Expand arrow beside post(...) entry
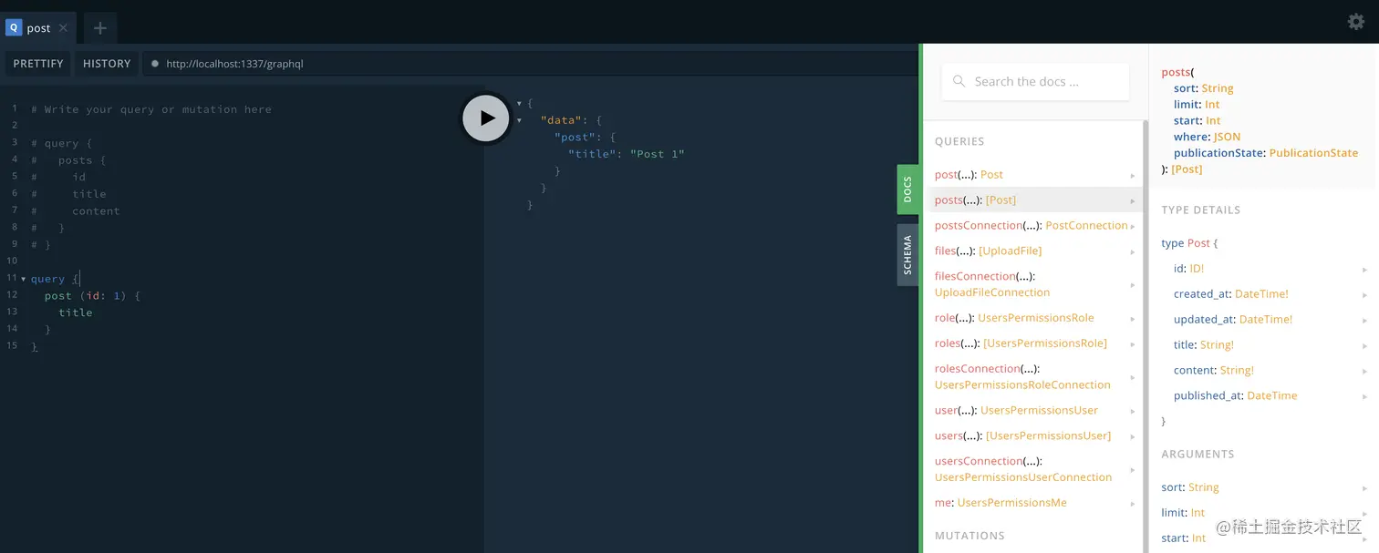The height and width of the screenshot is (553, 1379). (x=1133, y=175)
